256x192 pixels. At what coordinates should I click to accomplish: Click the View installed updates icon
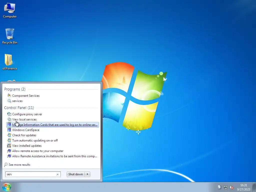pyautogui.click(x=9, y=146)
